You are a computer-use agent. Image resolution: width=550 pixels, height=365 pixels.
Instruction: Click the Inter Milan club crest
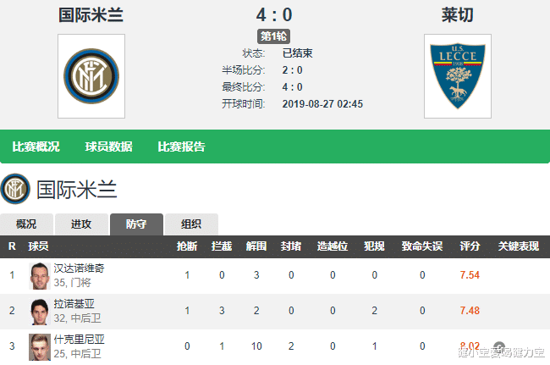pyautogui.click(x=91, y=75)
